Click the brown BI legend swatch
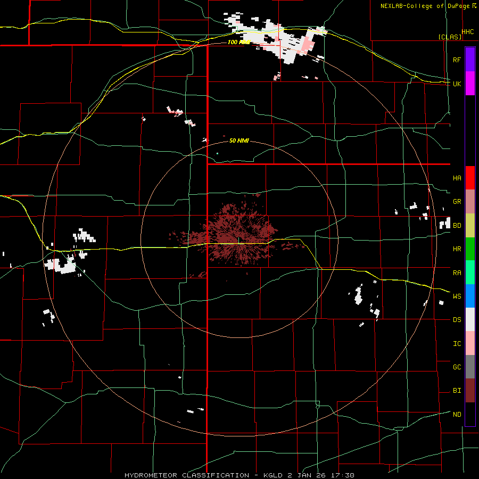The height and width of the screenshot is (479, 479). [470, 391]
